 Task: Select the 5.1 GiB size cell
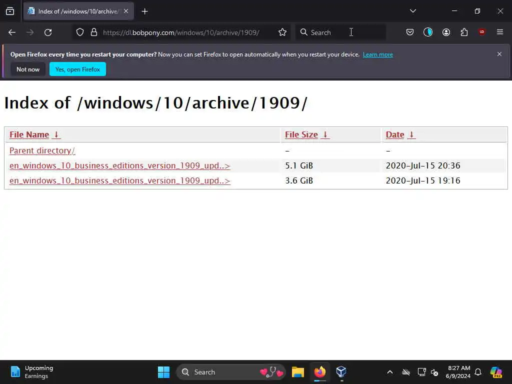(299, 165)
